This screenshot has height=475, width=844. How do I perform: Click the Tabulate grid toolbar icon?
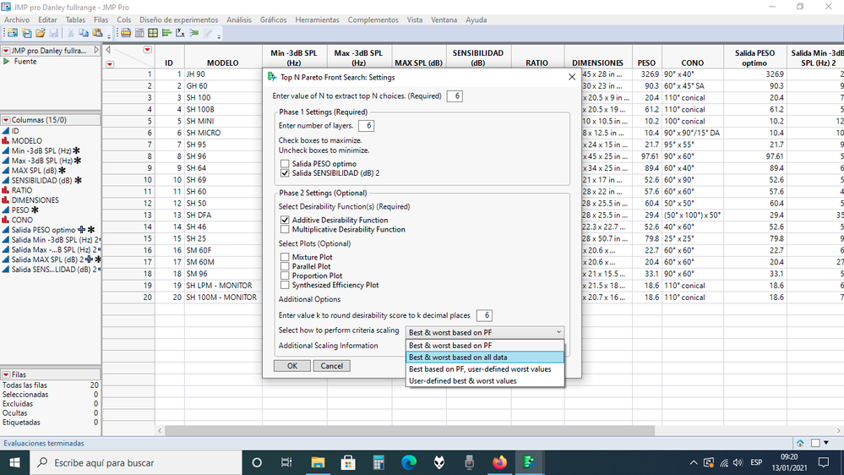coord(153,33)
